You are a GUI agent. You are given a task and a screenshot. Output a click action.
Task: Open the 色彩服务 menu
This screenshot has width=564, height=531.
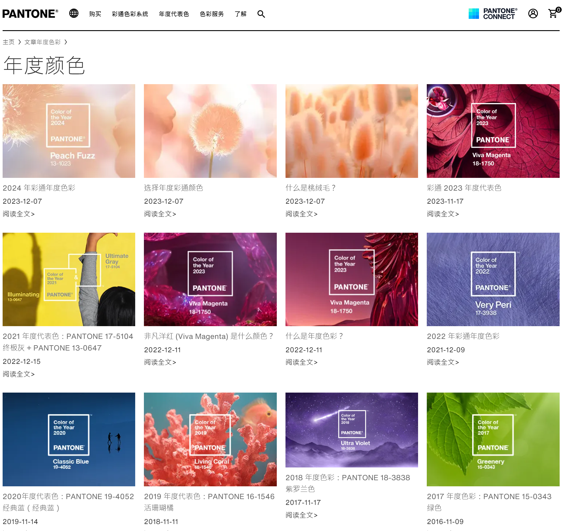[212, 14]
